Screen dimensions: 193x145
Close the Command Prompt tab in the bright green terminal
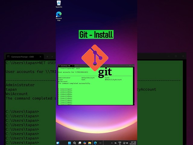(73, 66)
